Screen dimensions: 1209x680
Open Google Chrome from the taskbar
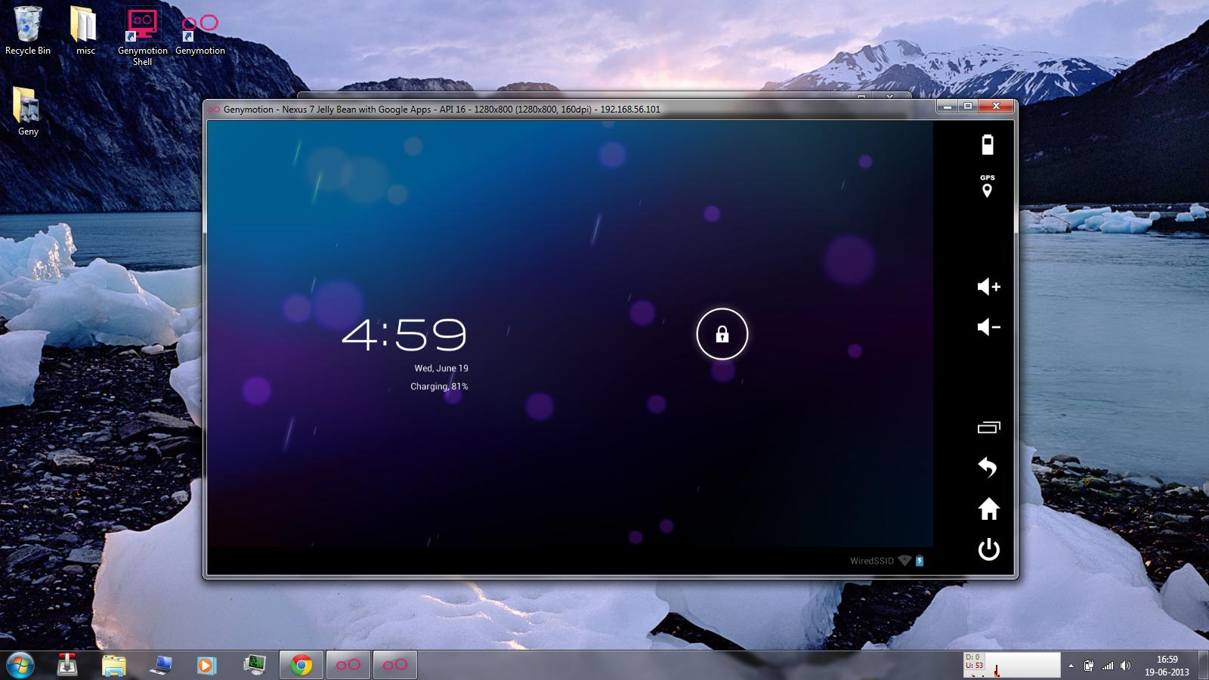[x=301, y=666]
